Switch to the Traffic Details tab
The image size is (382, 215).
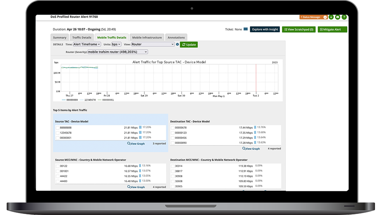(x=81, y=38)
